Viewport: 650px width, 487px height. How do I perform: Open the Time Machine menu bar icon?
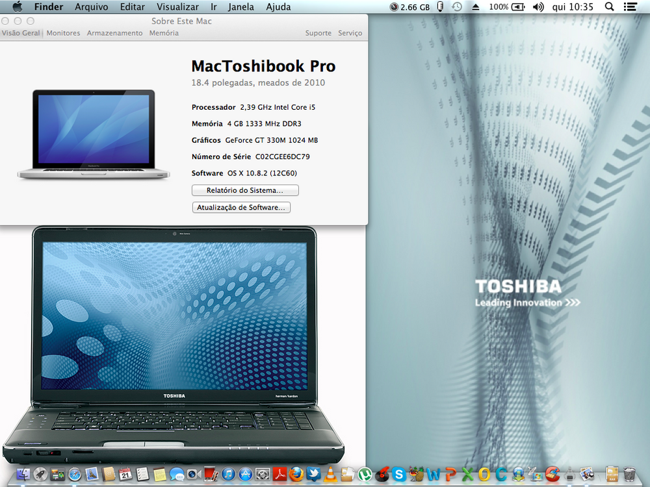457,7
